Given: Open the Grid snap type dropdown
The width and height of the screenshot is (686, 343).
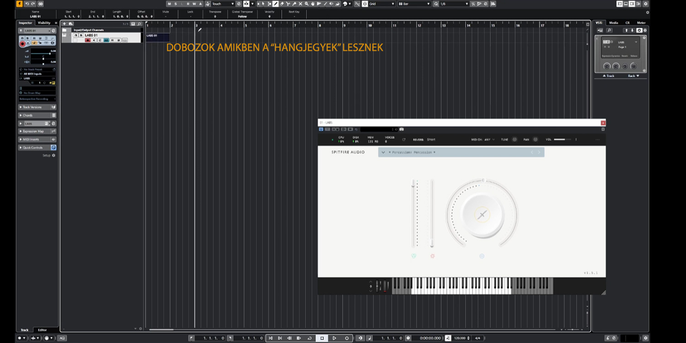Looking at the screenshot, I should (x=382, y=4).
